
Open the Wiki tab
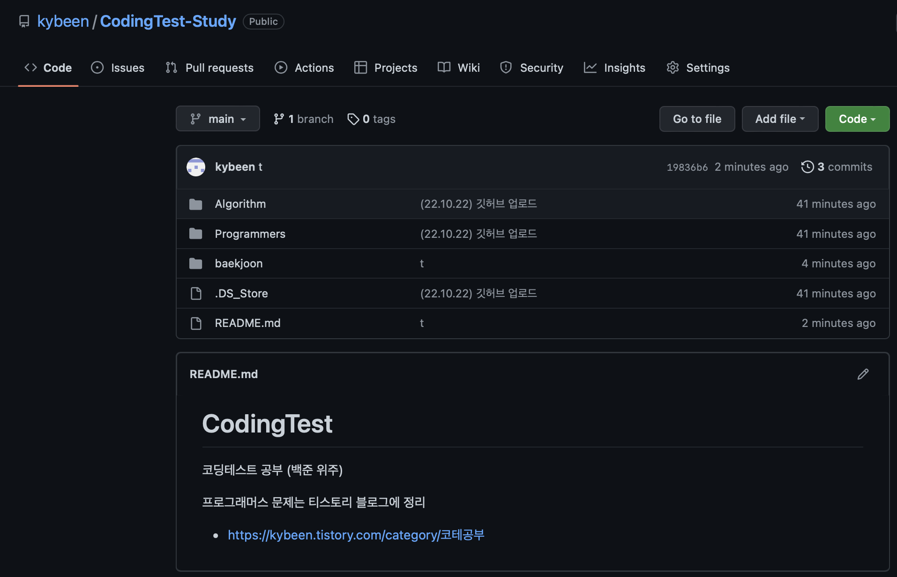(459, 68)
